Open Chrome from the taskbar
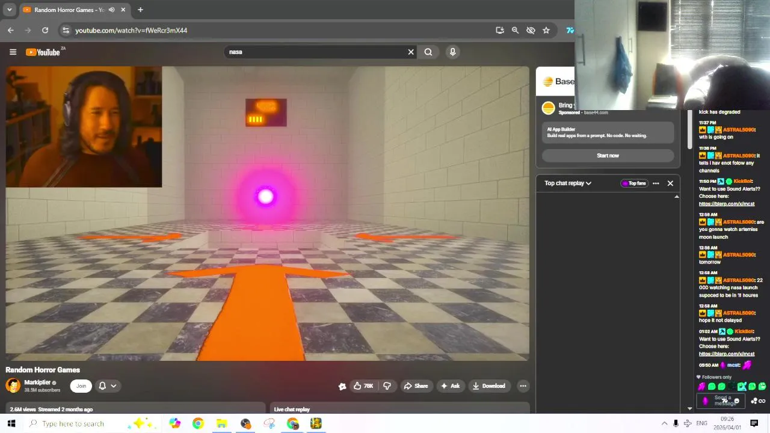The height and width of the screenshot is (433, 770). [198, 423]
